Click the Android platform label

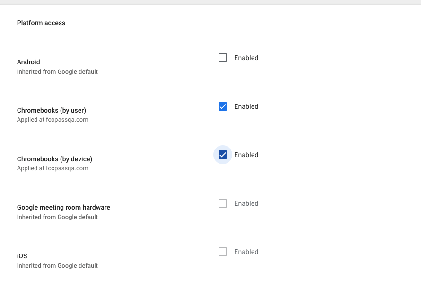tap(28, 62)
